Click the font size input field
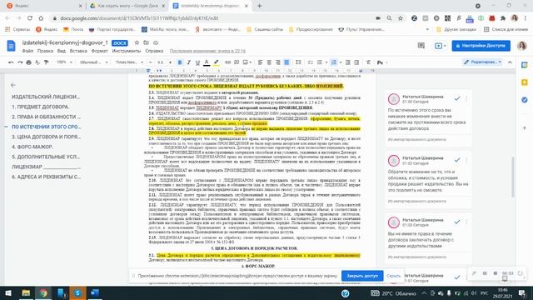The width and height of the screenshot is (533, 300). (160, 62)
